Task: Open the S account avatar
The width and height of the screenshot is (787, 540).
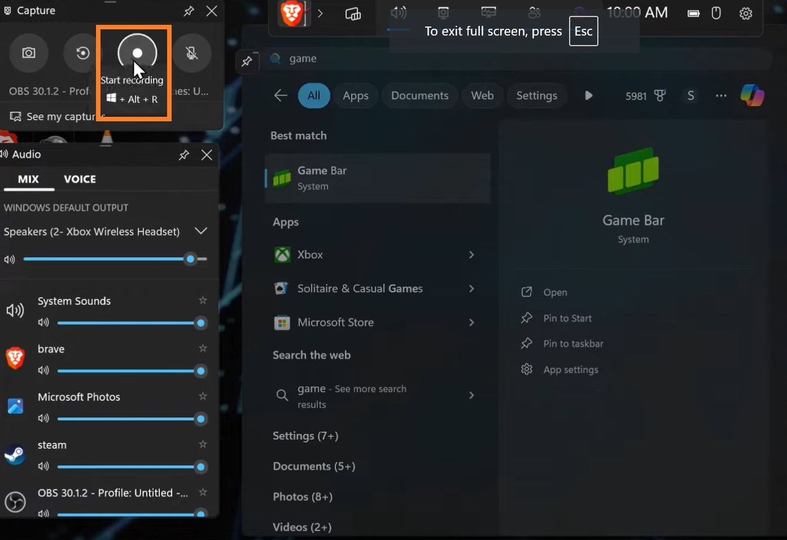Action: point(691,96)
